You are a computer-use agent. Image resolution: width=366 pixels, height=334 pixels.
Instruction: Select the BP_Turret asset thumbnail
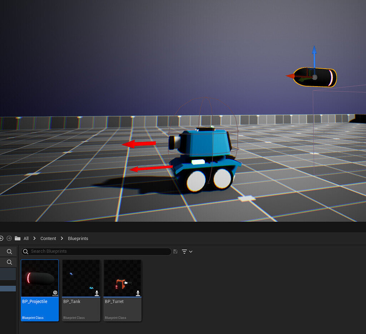click(122, 278)
